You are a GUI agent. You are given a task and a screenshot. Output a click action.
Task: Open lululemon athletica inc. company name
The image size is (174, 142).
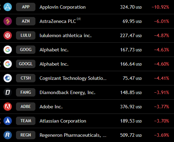[x=66, y=35]
